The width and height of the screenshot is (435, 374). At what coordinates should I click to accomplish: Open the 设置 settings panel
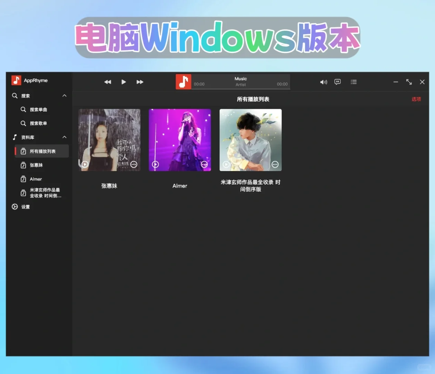(x=25, y=207)
